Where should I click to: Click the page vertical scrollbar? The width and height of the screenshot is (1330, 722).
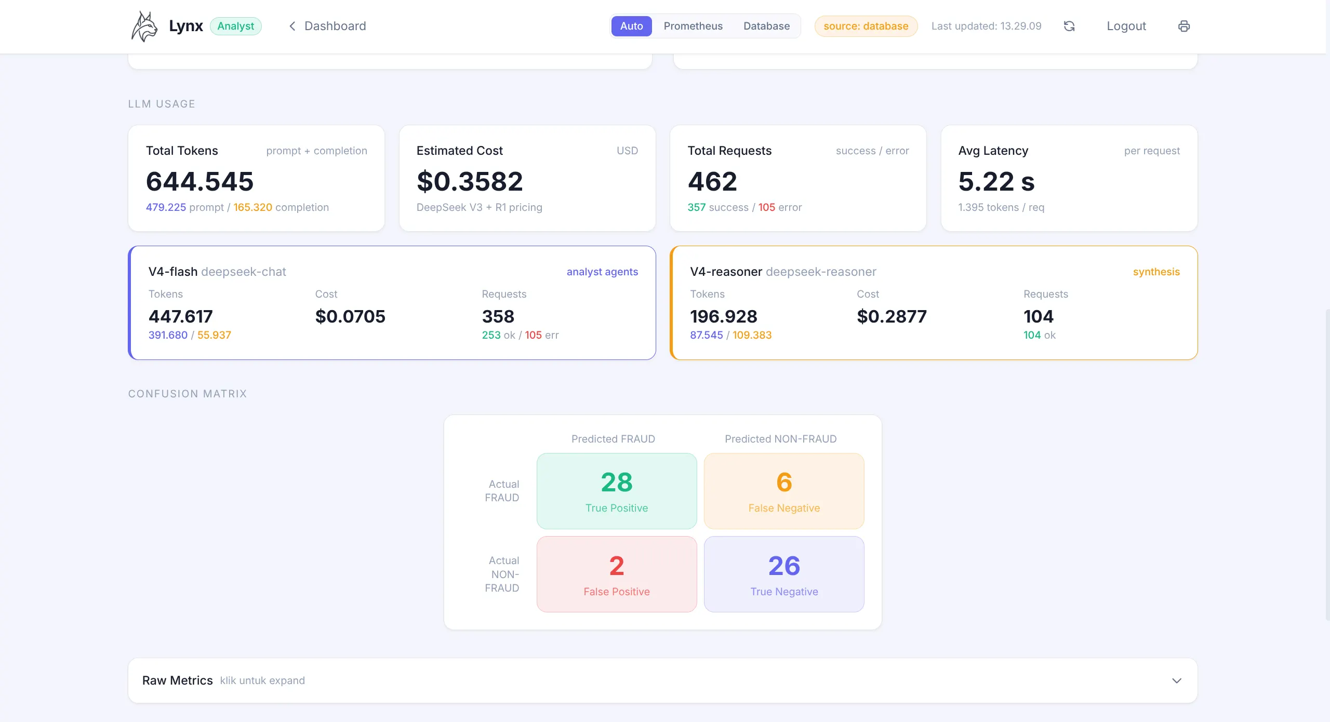(1327, 465)
